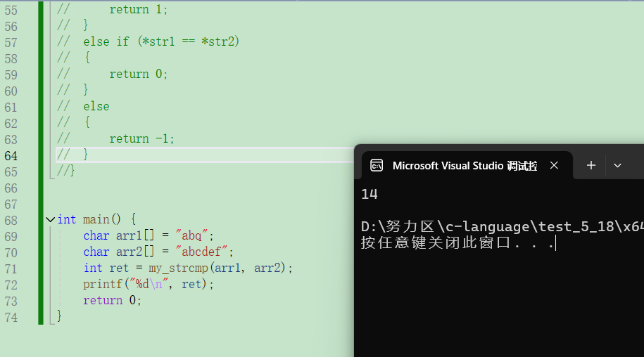Select the Microsoft Visual Studio debug console tab
Image resolution: width=644 pixels, height=357 pixels.
tap(467, 166)
